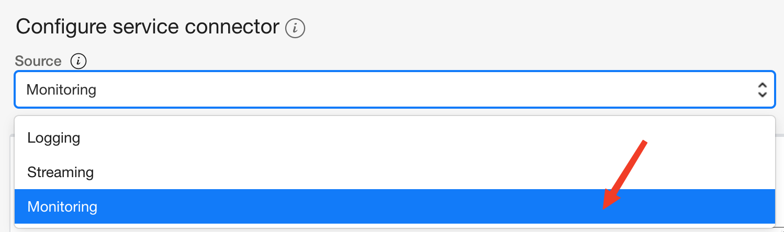Click the Configure service connector heading
The width and height of the screenshot is (784, 232).
pos(147,27)
